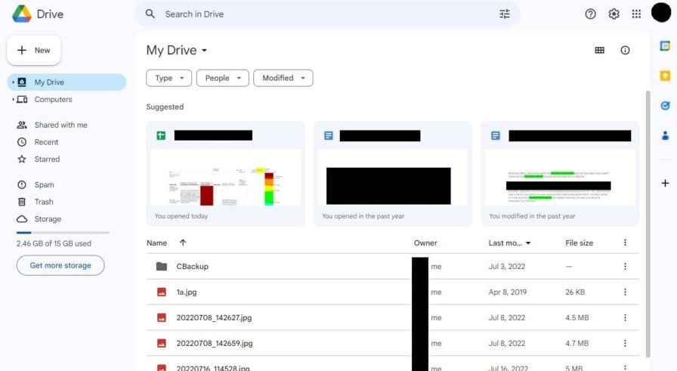Screen dimensions: 677x371
Task: Open the search options filter icon
Action: tap(504, 14)
